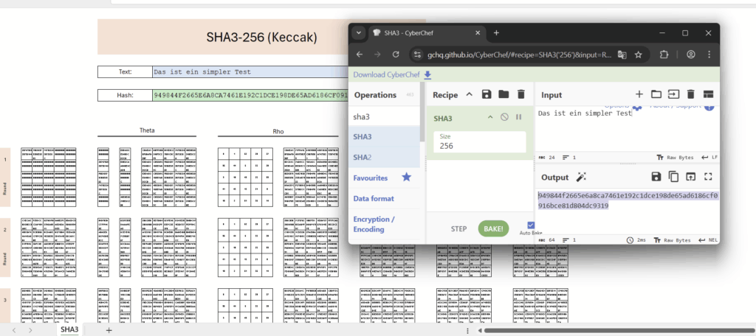The height and width of the screenshot is (336, 756).
Task: Open folder as input
Action: 656,94
